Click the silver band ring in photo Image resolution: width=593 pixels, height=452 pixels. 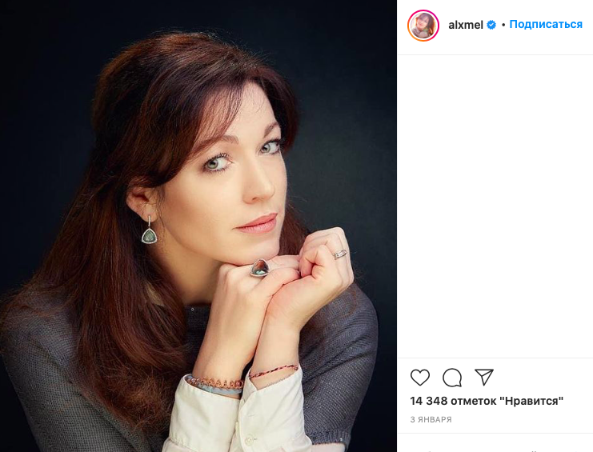340,254
